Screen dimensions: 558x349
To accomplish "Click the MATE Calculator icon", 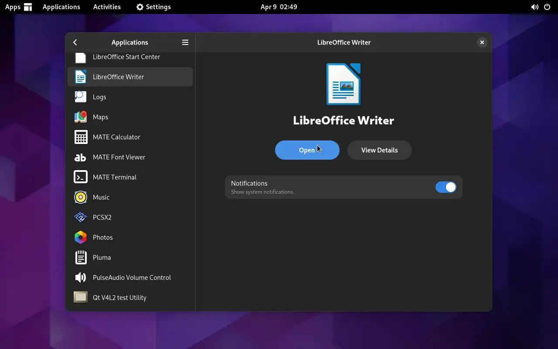I will point(81,137).
